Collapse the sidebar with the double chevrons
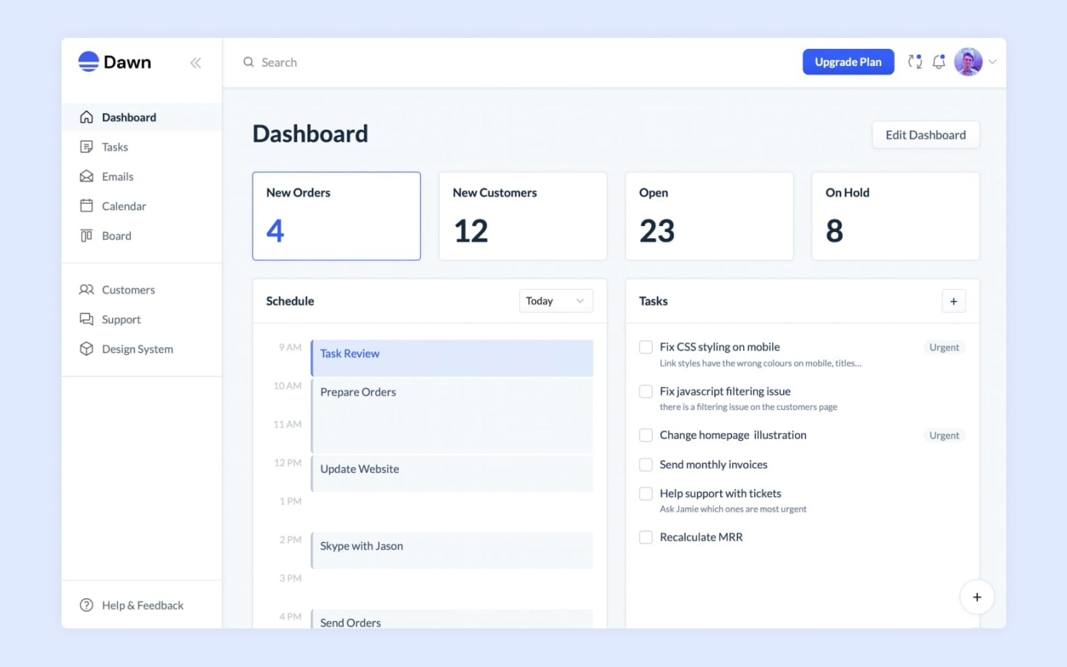The image size is (1067, 667). coord(196,63)
